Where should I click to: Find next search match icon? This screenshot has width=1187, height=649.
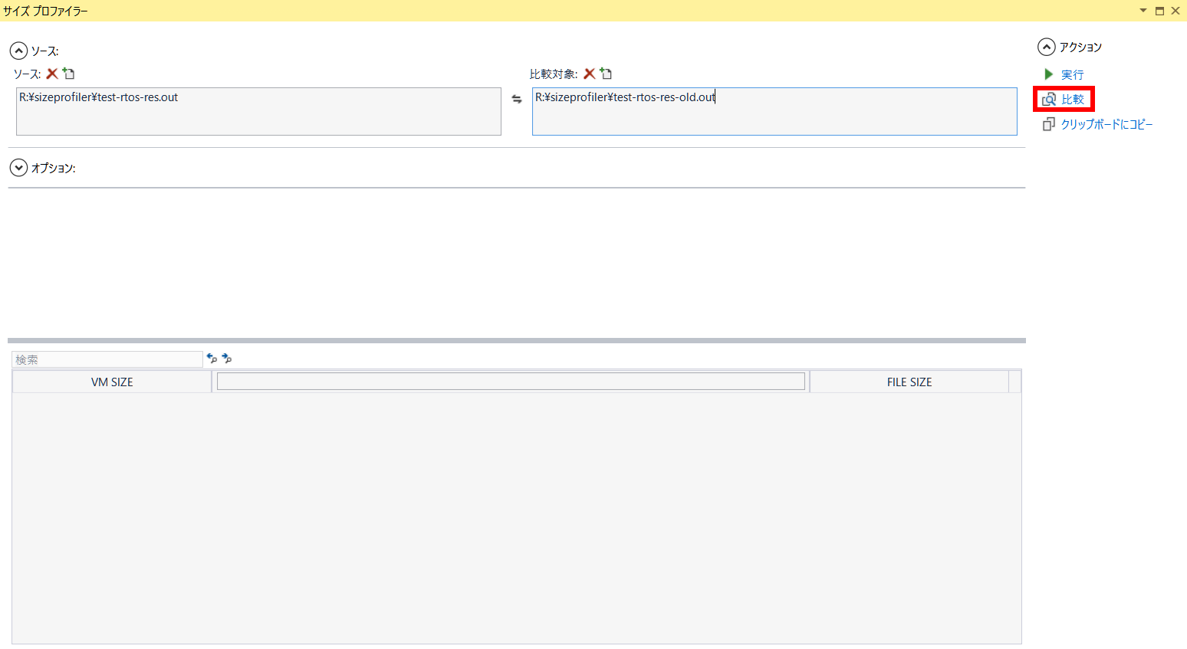[x=227, y=359]
